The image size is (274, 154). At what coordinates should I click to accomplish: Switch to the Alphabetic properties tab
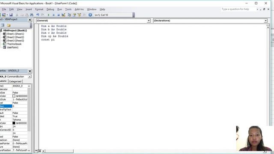point(3,81)
